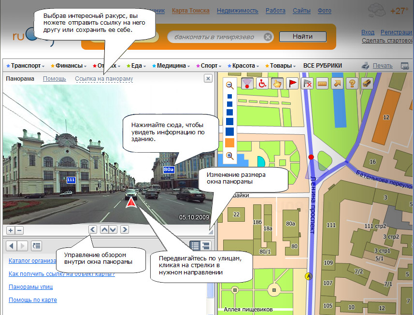Set map zoom to the orange scale level
The height and width of the screenshot is (315, 414).
[230, 143]
